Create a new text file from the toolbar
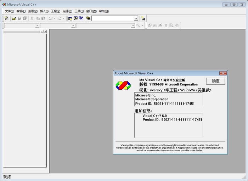 (x=6, y=18)
